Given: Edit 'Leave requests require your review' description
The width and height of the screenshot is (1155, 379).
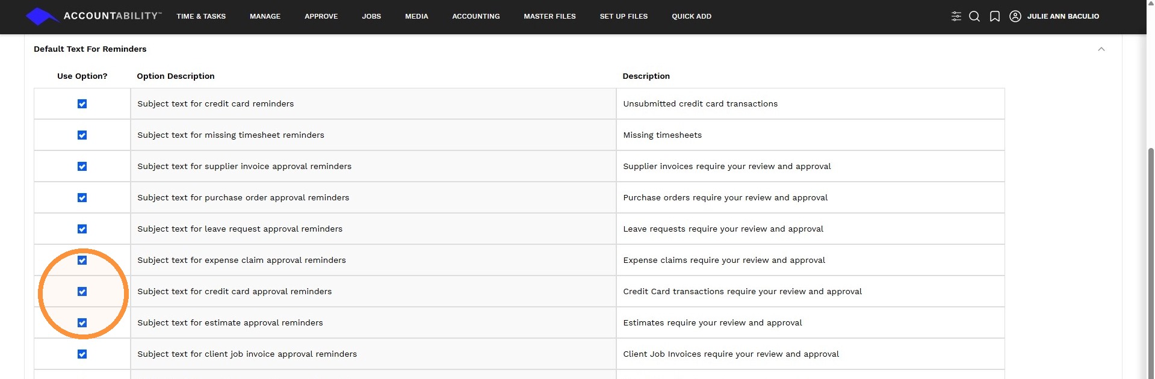Looking at the screenshot, I should coord(810,229).
